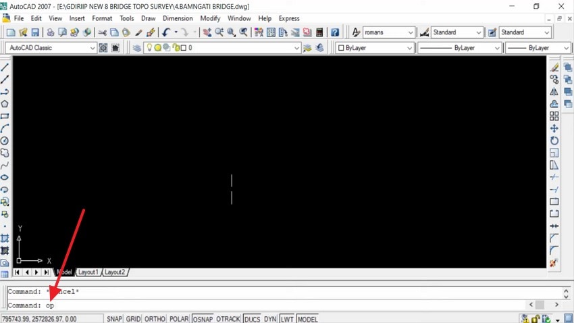Click the Erase modify tool
The width and height of the screenshot is (574, 323).
pos(554,68)
